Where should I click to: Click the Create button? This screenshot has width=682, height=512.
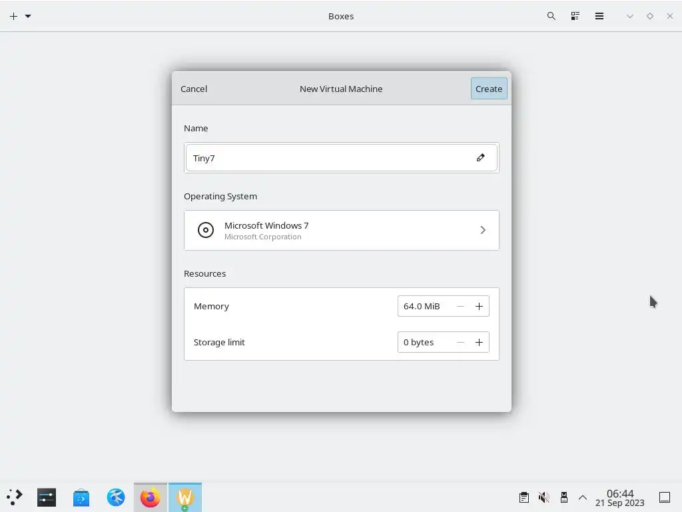point(489,89)
